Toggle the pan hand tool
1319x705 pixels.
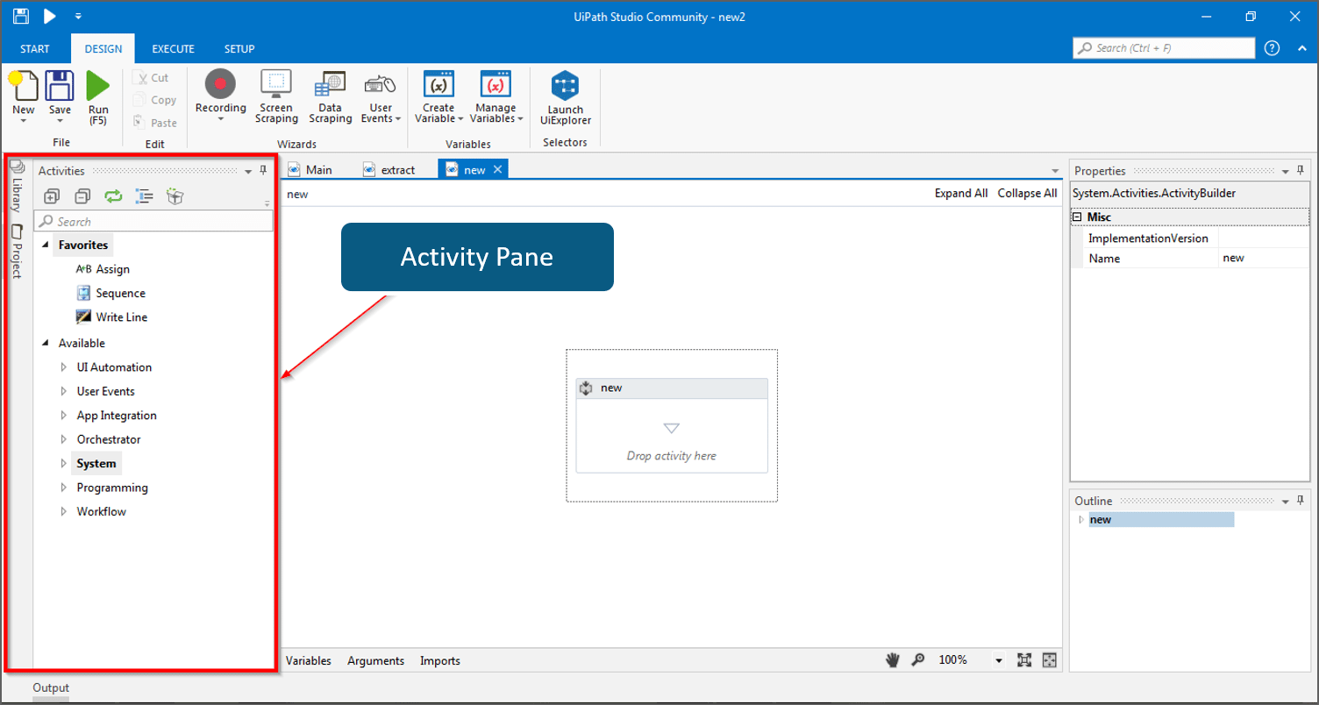click(x=893, y=660)
